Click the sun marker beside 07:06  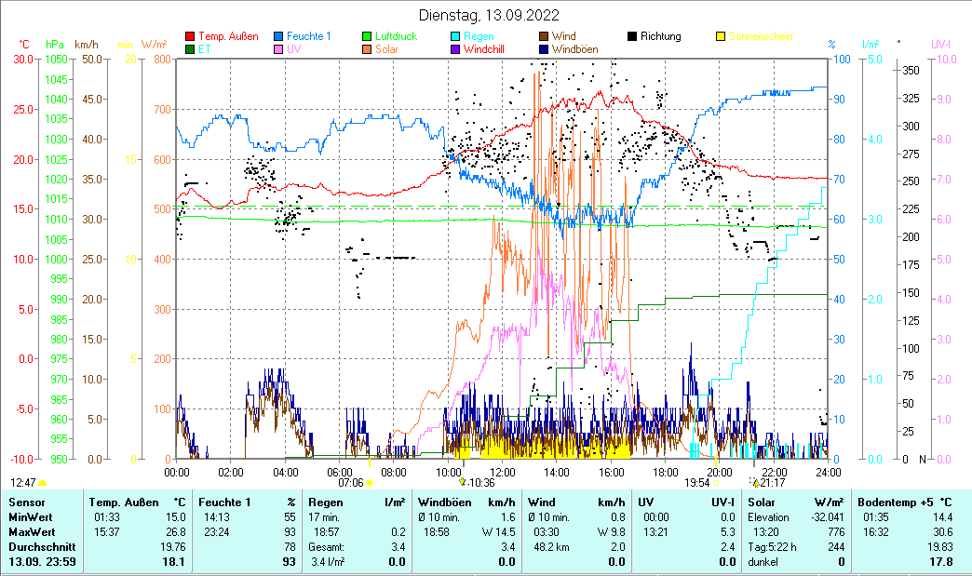click(x=370, y=483)
